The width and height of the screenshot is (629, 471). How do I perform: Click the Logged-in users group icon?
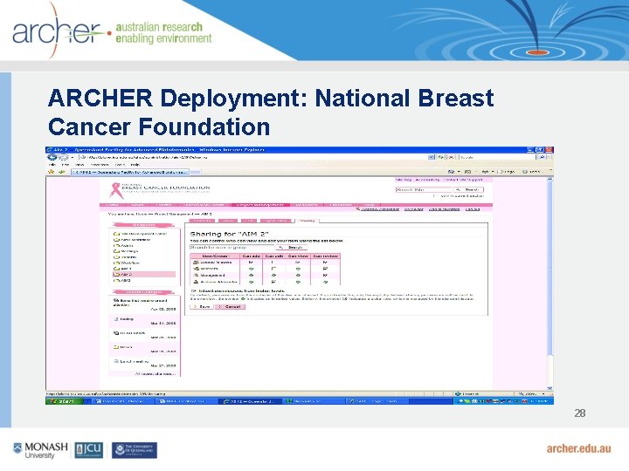[197, 263]
